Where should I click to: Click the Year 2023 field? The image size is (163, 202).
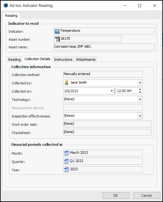click(103, 170)
